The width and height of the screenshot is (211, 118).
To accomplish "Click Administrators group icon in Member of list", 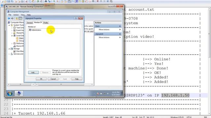I will click(30, 30).
